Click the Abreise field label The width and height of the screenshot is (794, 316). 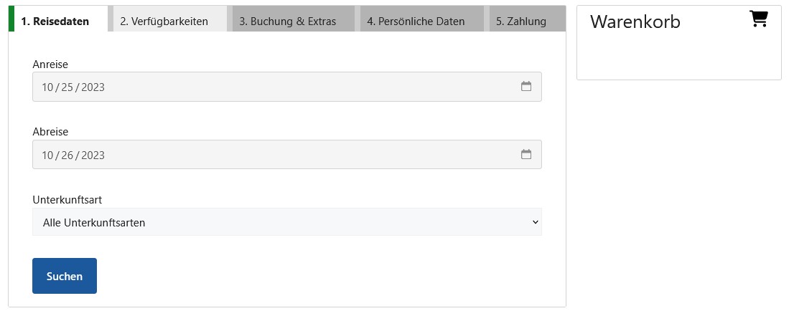pyautogui.click(x=50, y=132)
